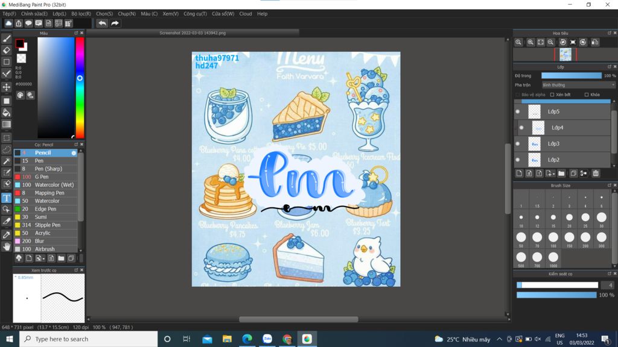Open the Pha trộn blend mode dropdown
The image size is (618, 347).
(x=578, y=85)
